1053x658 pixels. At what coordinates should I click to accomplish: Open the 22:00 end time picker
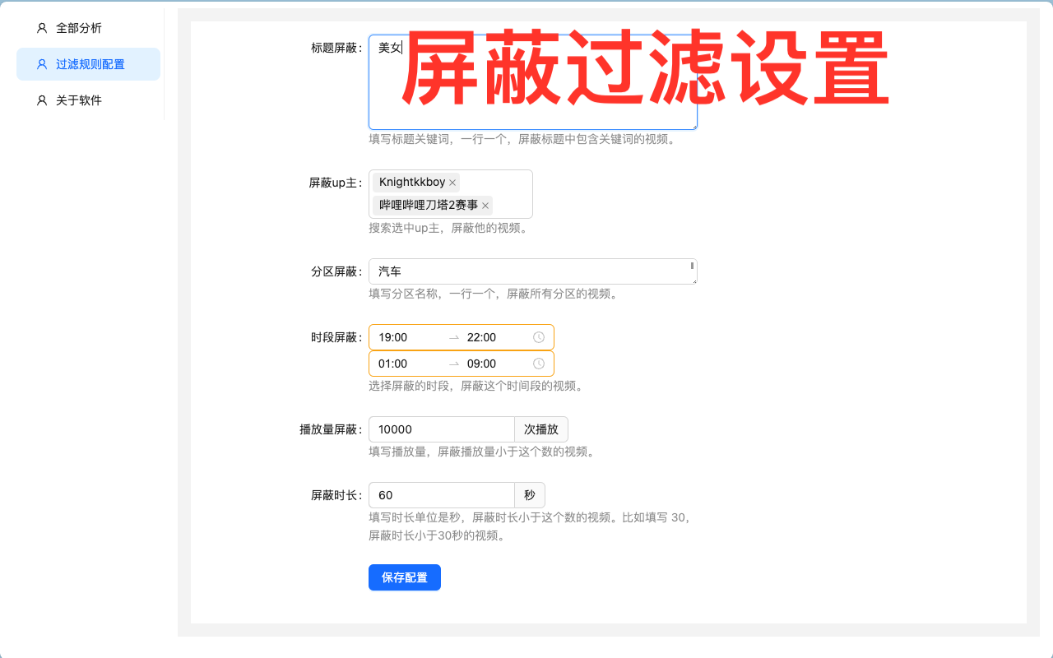click(481, 337)
